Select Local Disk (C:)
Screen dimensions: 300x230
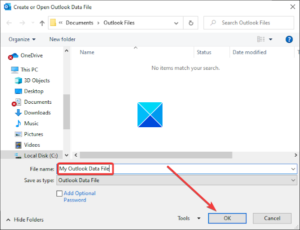(x=41, y=156)
